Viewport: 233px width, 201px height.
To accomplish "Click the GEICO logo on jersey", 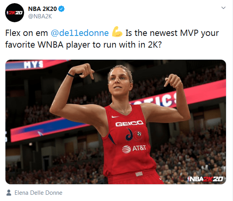I will tap(129, 123).
